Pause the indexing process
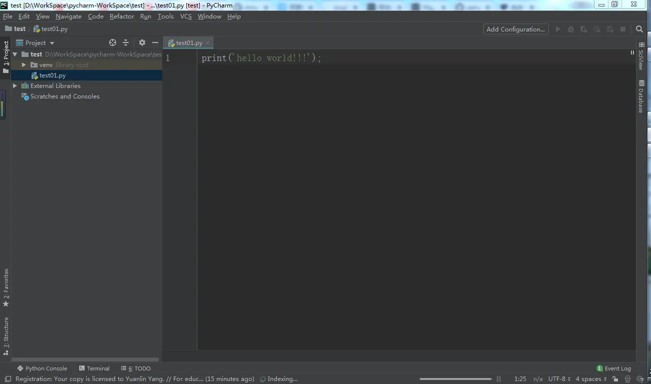The image size is (651, 384). point(499,379)
